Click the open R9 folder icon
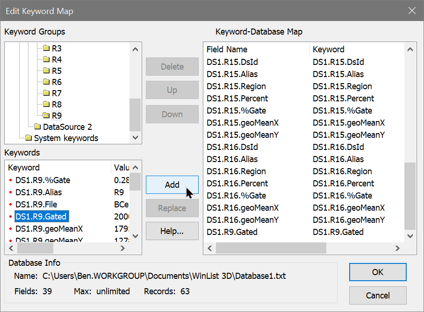This screenshot has height=312, width=424. click(46, 115)
